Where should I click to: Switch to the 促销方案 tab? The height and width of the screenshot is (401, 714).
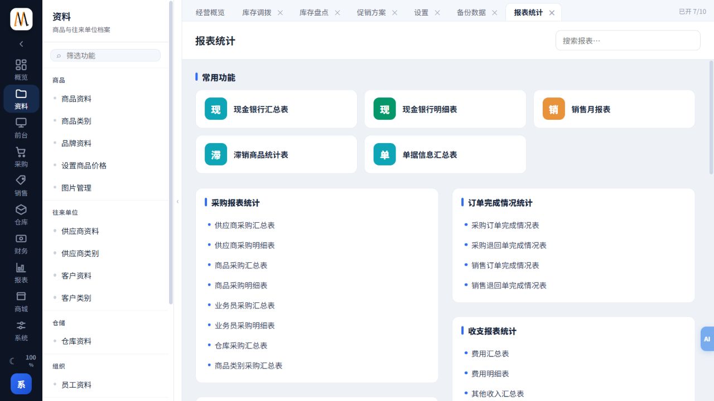(x=372, y=12)
